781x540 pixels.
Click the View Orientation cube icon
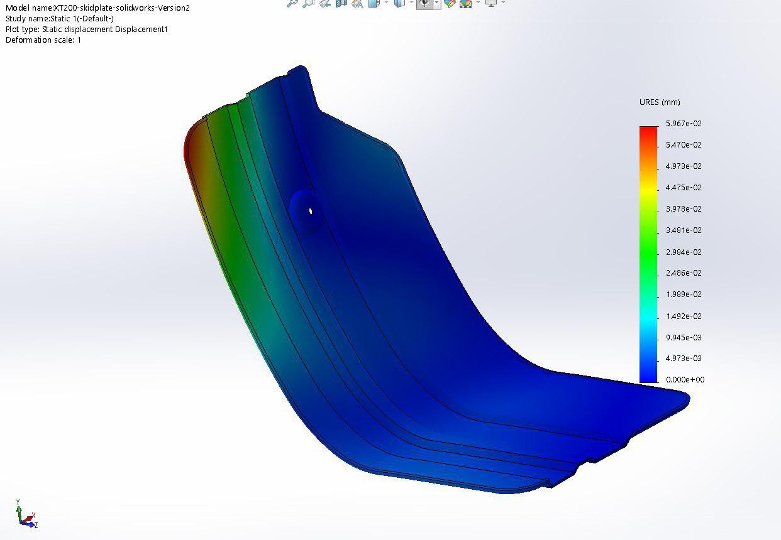pos(374,3)
